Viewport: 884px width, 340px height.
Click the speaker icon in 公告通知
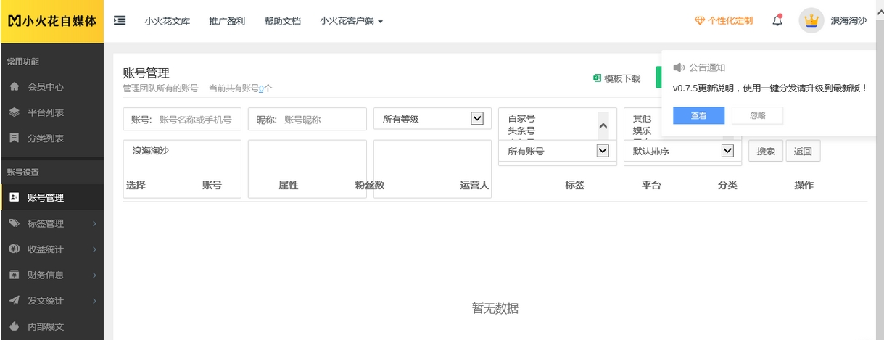(679, 67)
